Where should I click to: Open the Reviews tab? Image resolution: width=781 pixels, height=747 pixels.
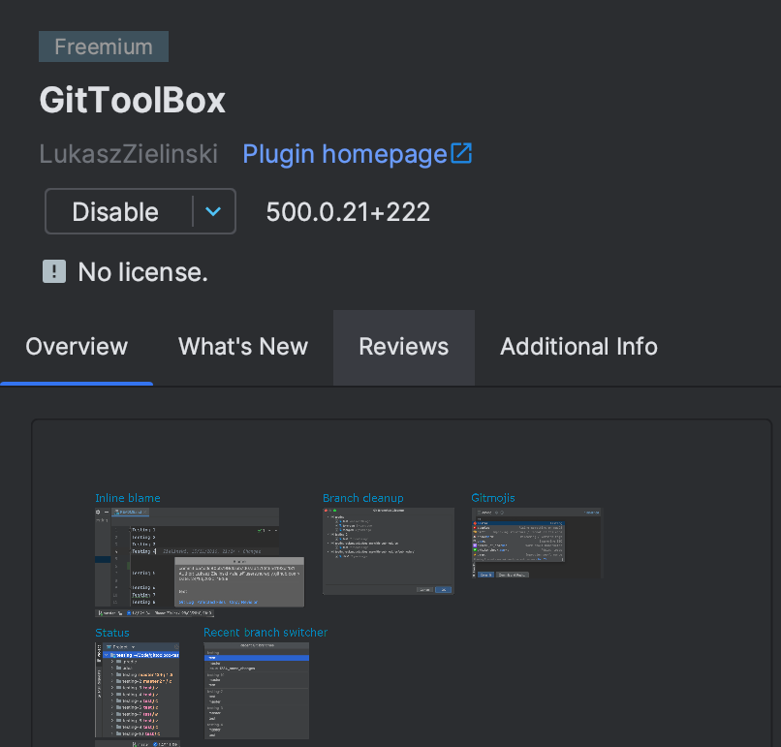click(404, 347)
